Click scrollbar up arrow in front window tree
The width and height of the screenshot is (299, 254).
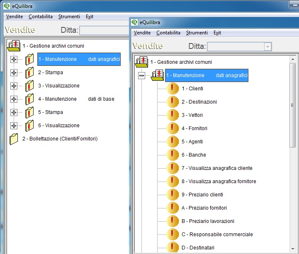[x=293, y=59]
